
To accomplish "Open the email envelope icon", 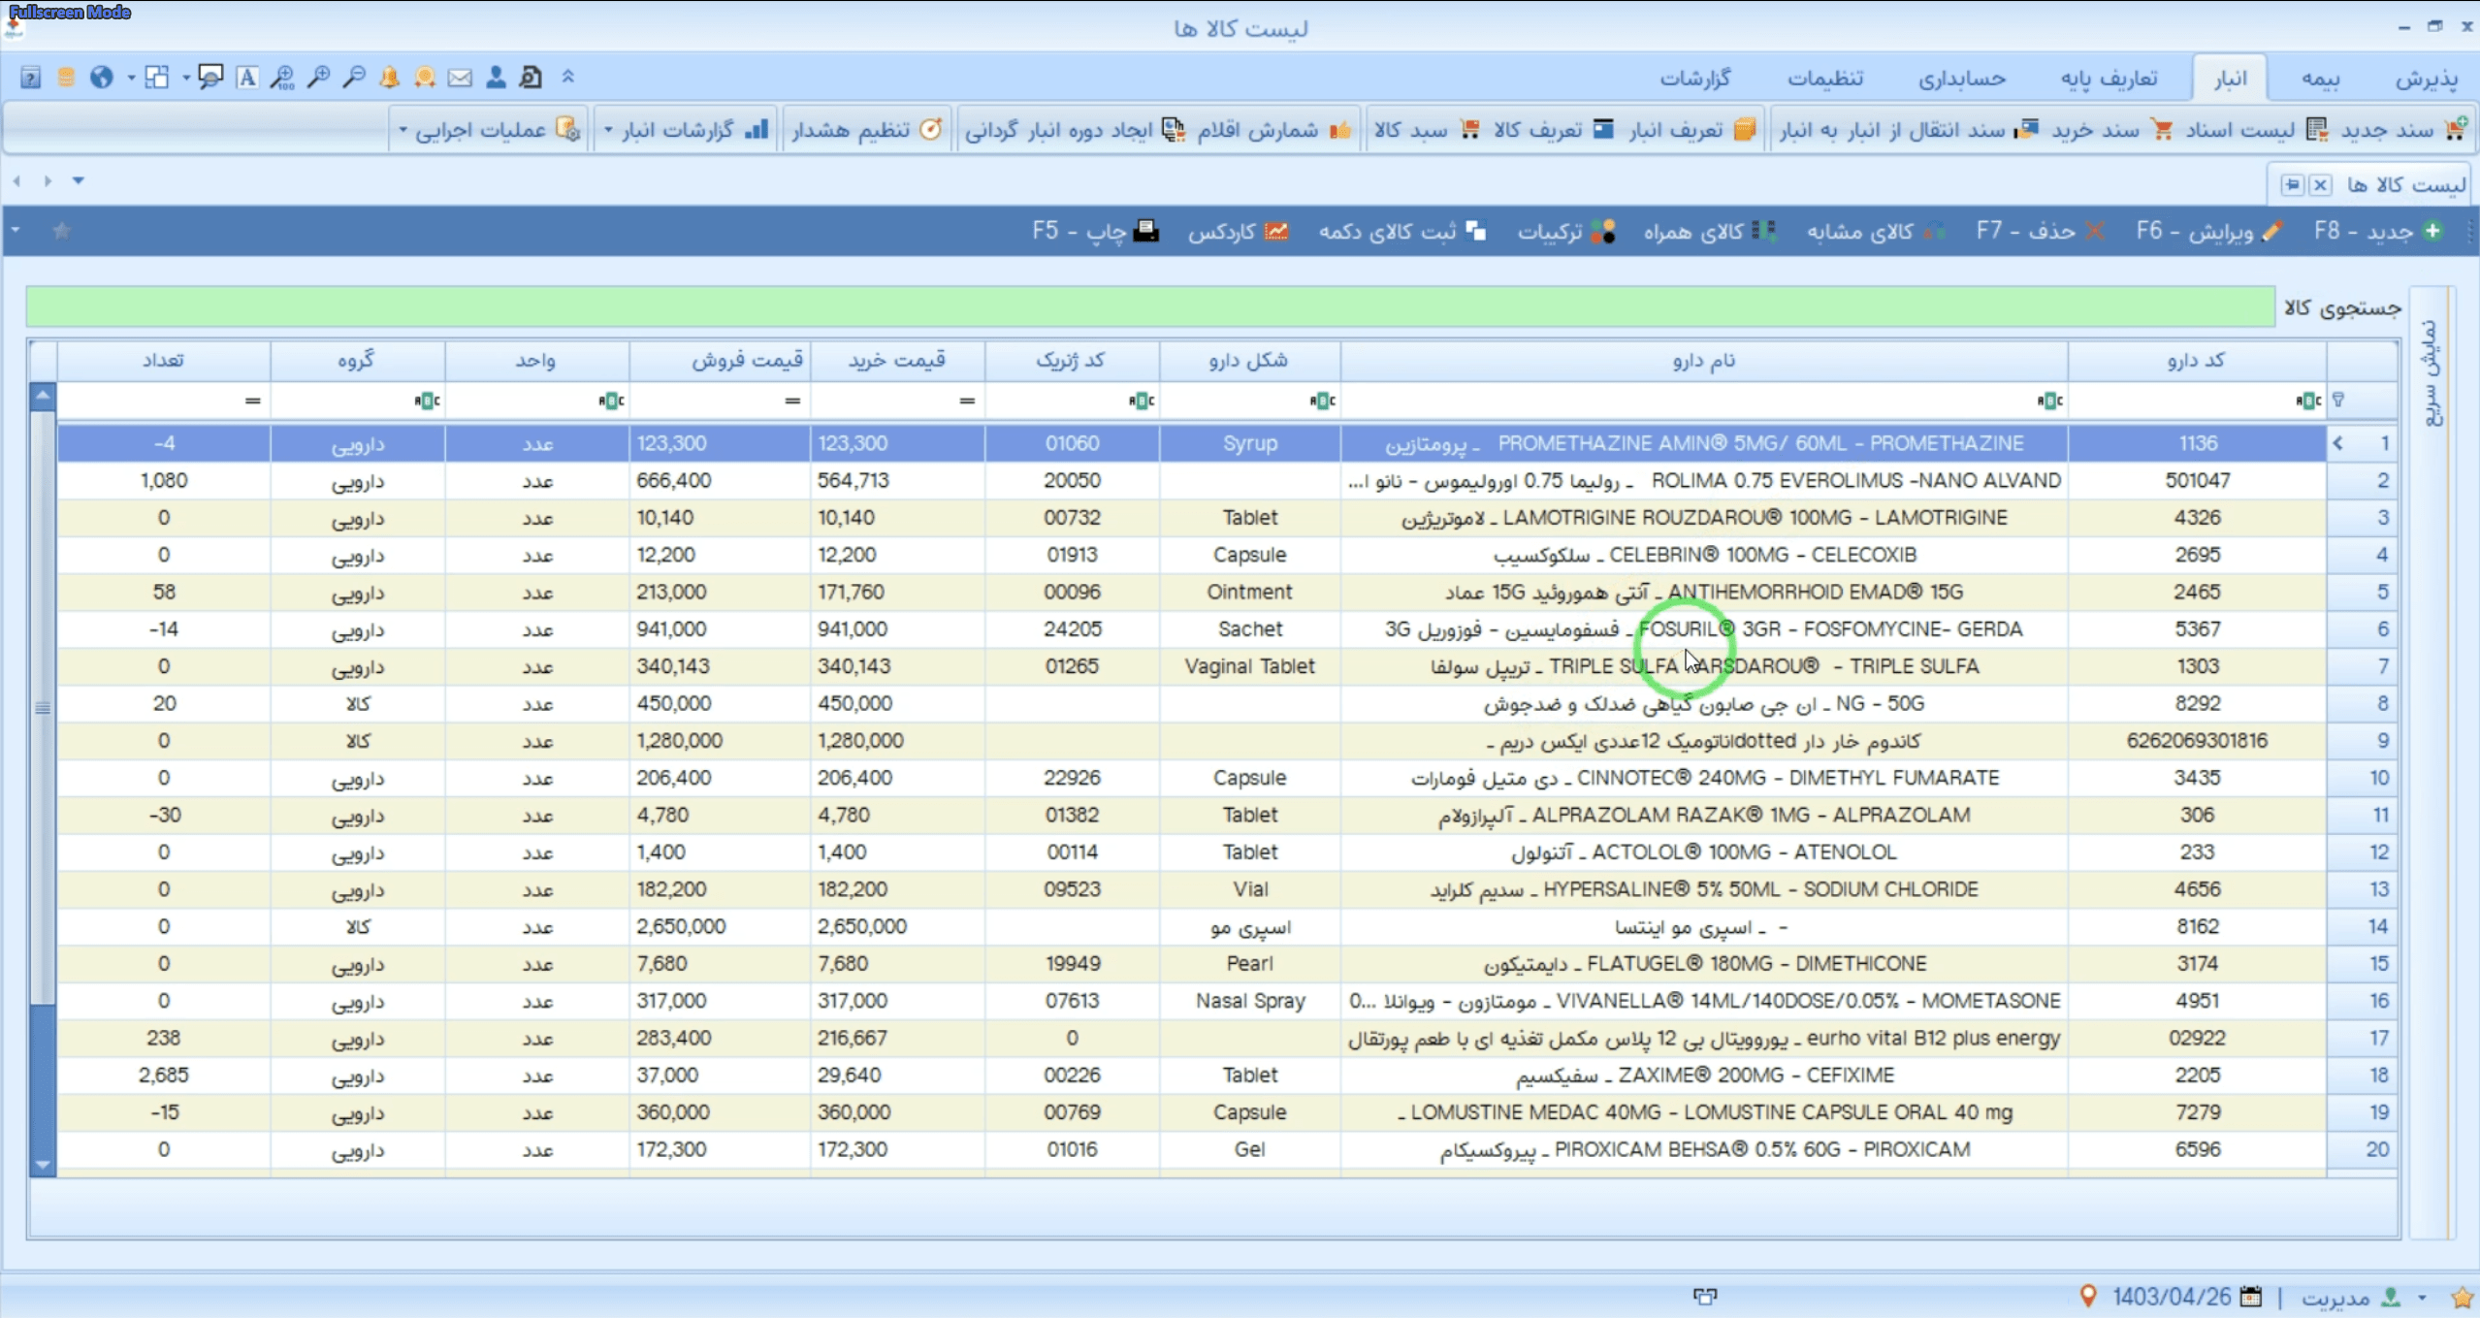I will point(461,77).
